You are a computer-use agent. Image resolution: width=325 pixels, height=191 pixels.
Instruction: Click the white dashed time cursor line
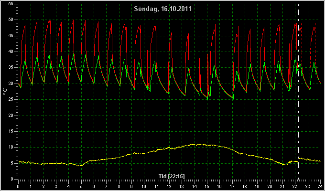[x=298, y=91]
